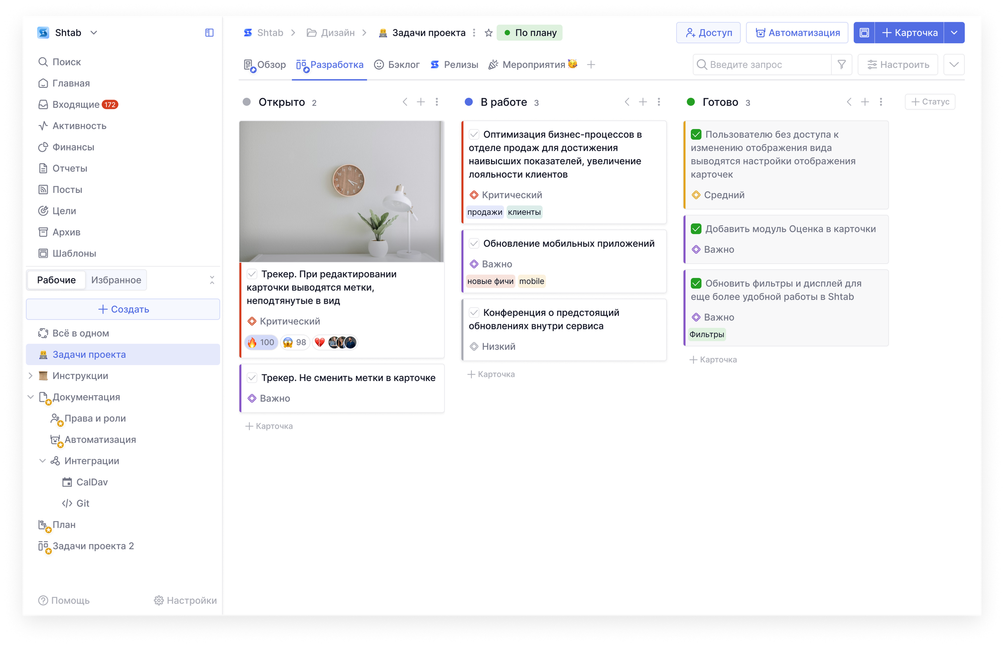The height and width of the screenshot is (645, 1004).
Task: Add a new view tab with plus
Action: tap(591, 65)
